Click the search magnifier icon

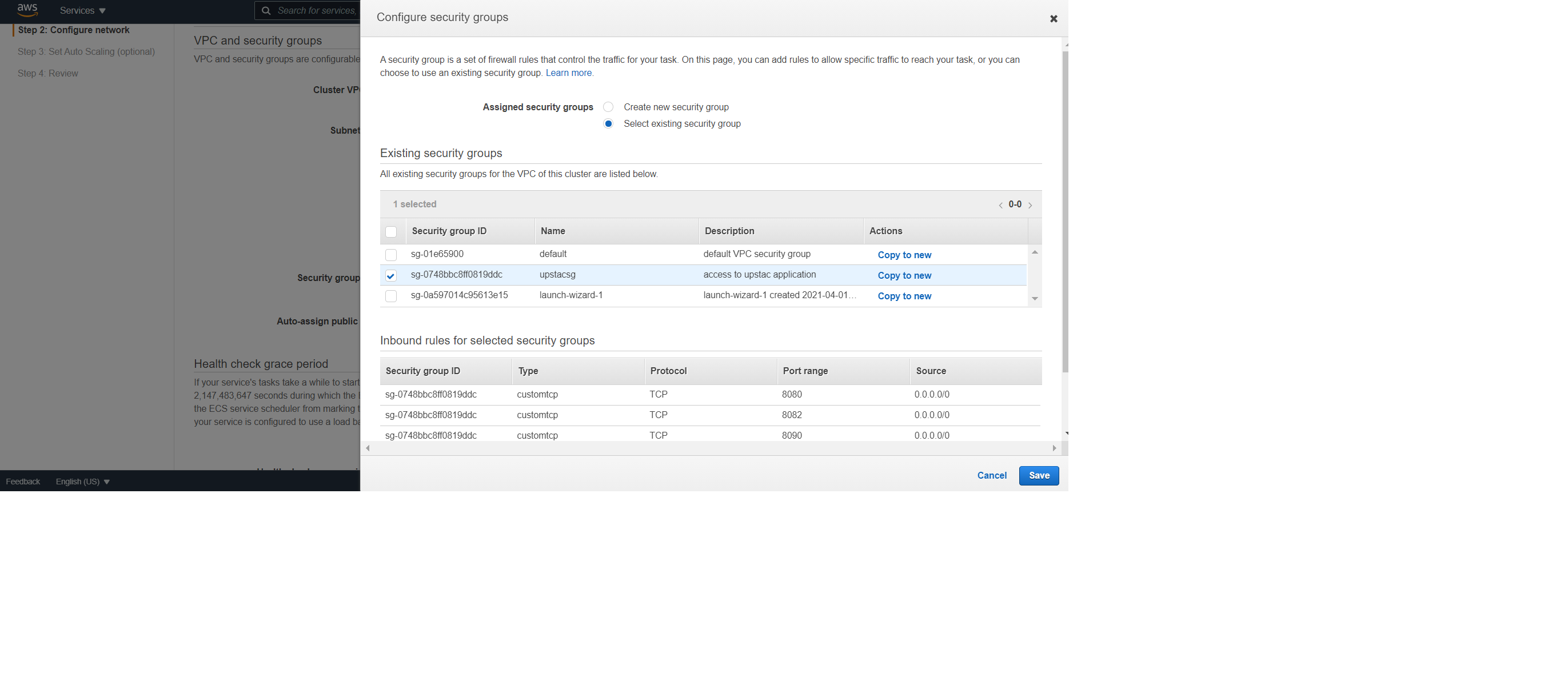click(265, 10)
